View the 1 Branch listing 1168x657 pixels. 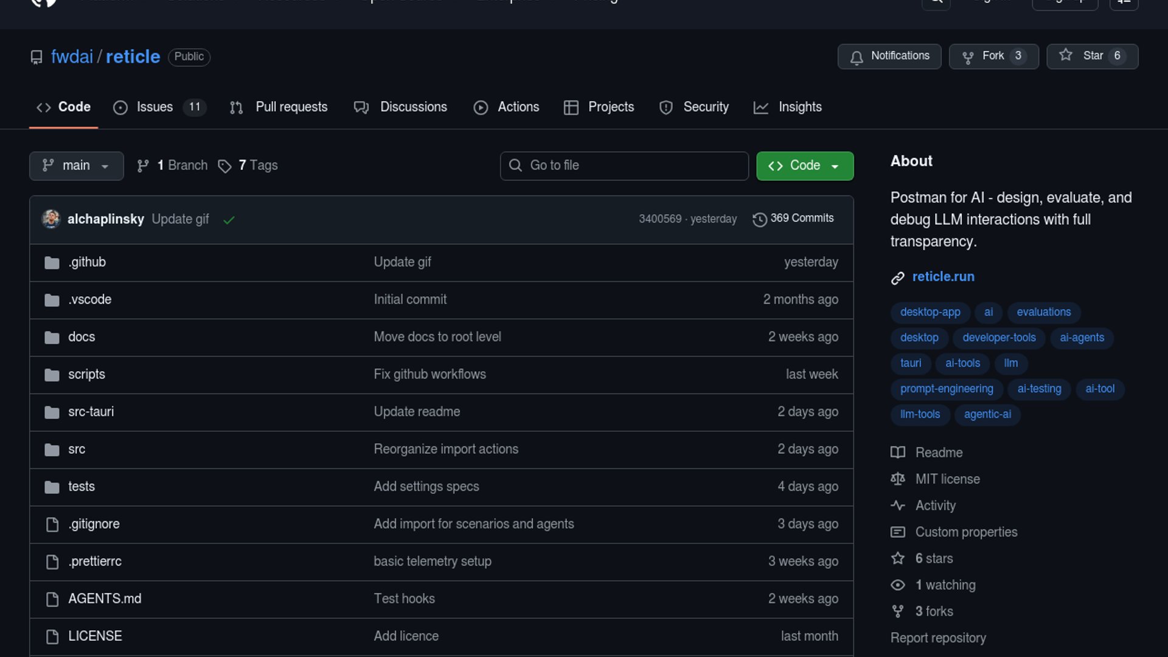[172, 165]
